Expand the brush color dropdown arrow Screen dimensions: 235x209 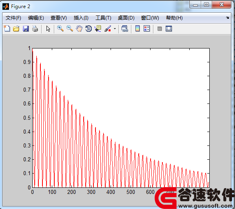[115, 29]
